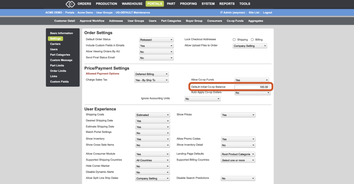Go to the Approval Workflow tab

coord(92,21)
